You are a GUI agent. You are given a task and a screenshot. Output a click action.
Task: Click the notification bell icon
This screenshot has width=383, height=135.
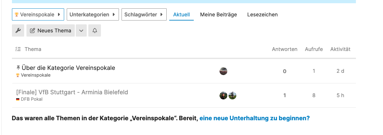coord(95,30)
